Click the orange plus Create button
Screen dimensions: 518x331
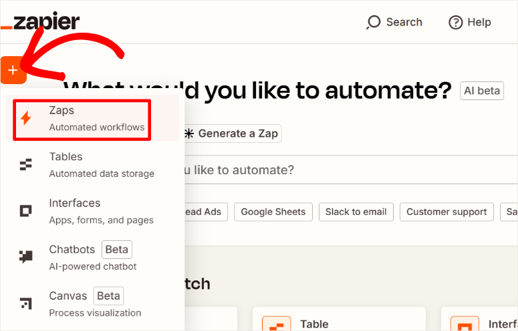pyautogui.click(x=13, y=70)
